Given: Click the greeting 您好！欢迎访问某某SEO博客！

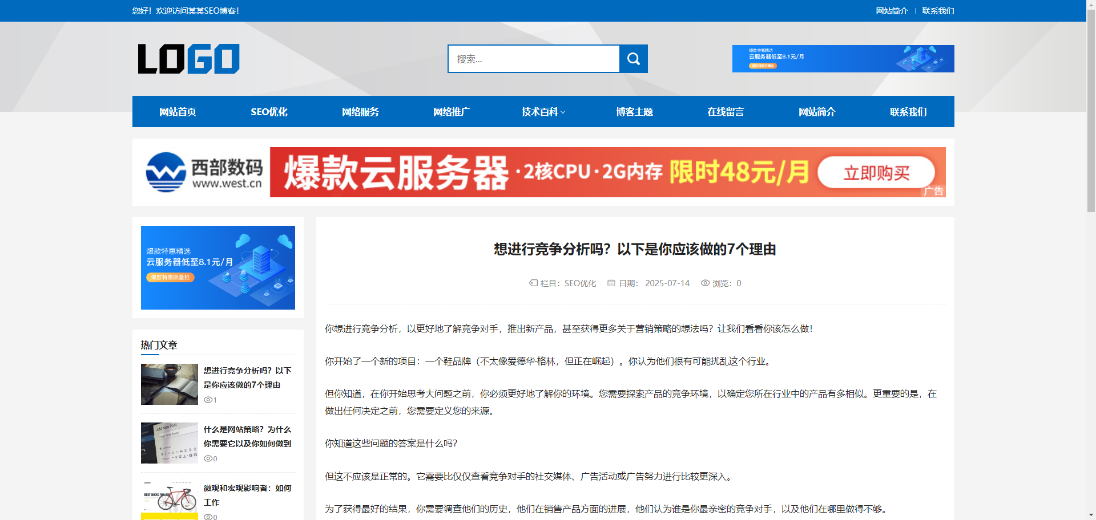Looking at the screenshot, I should tap(186, 11).
